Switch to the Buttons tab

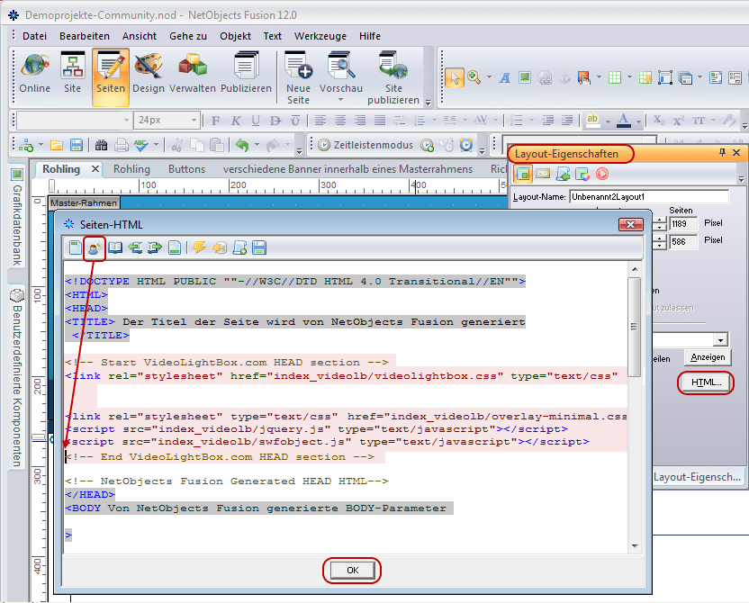186,169
